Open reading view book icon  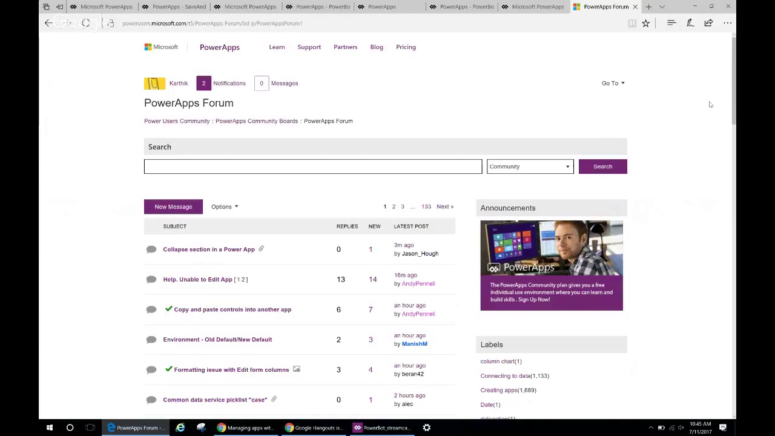click(x=632, y=23)
